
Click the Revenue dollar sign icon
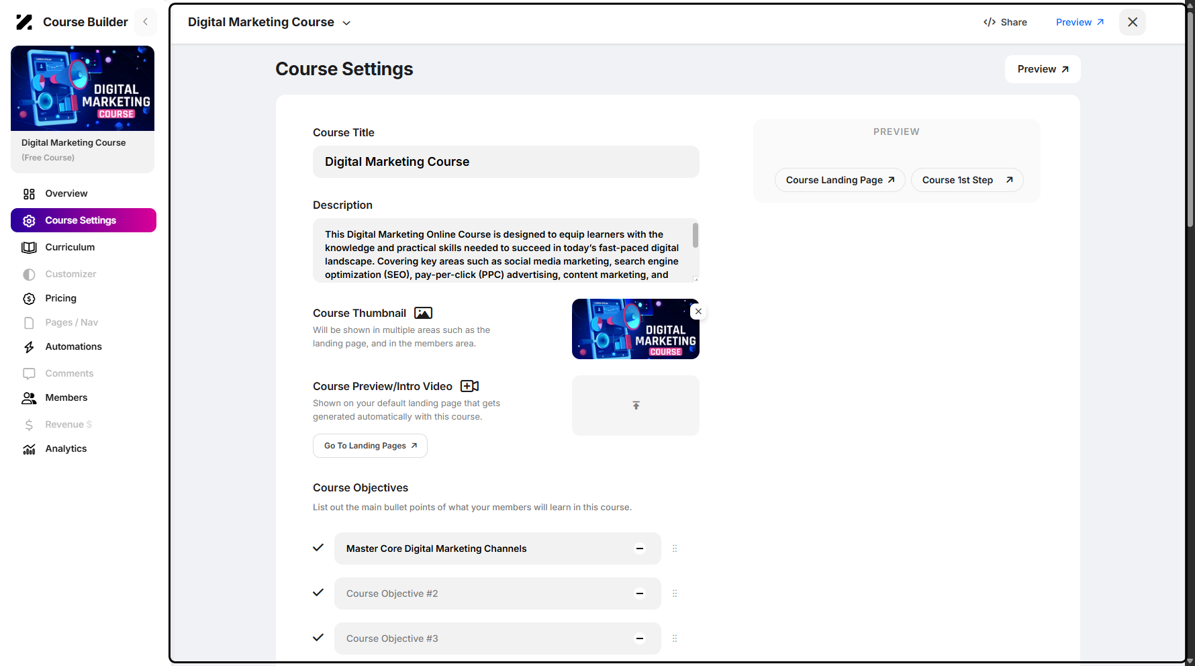[29, 425]
